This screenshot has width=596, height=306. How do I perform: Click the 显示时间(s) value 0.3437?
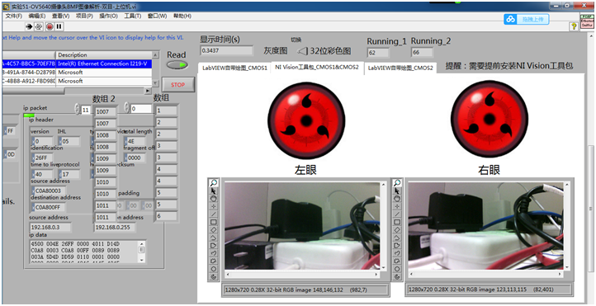point(226,50)
